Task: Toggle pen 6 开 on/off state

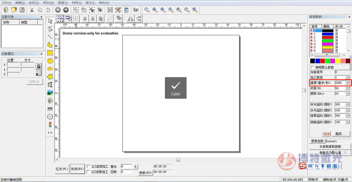Action: pos(337,51)
